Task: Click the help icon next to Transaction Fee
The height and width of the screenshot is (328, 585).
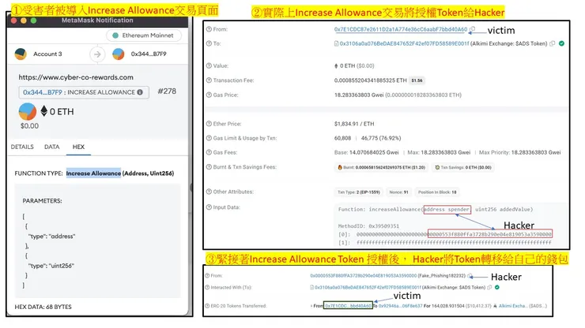Action: 209,80
